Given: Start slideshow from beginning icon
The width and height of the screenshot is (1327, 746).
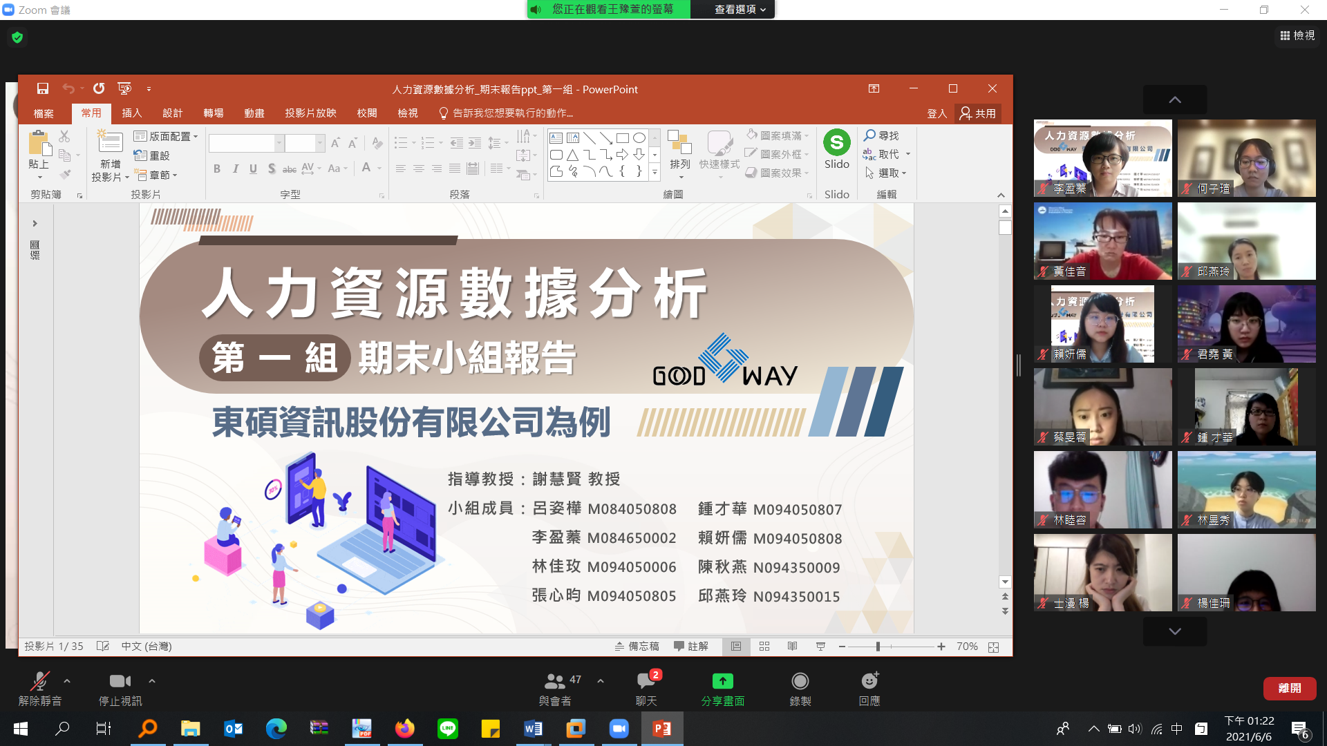Looking at the screenshot, I should [x=124, y=88].
